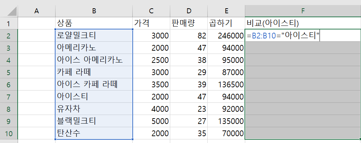Screen dimensions: 361x143
Task: Click sales quantity 23 cell
Action: [x=189, y=109]
